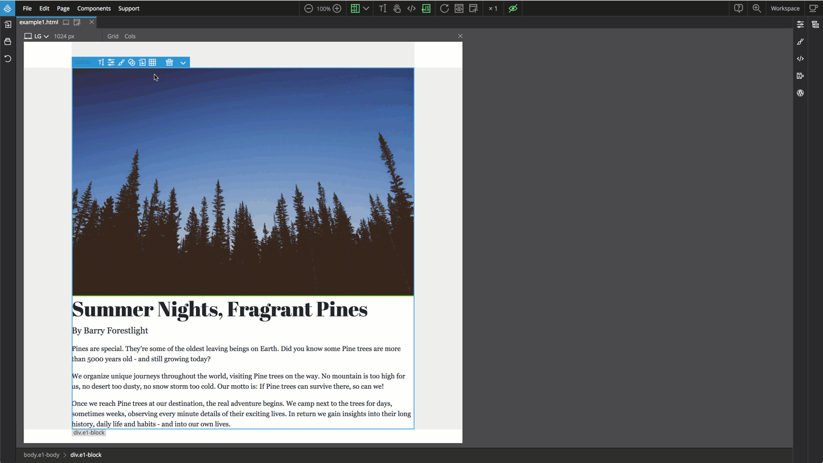823x463 pixels.
Task: Expand the grid view dropdown arrow in the top toolbar
Action: click(x=366, y=8)
